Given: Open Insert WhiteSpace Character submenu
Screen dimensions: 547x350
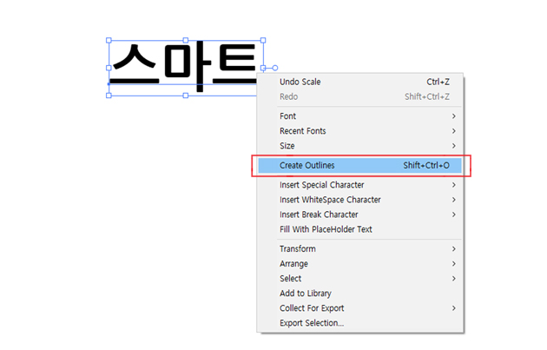Looking at the screenshot, I should (359, 200).
